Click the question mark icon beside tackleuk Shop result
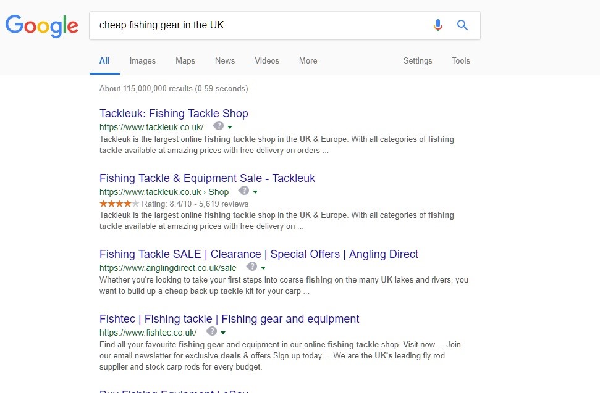The height and width of the screenshot is (393, 600). pyautogui.click(x=243, y=190)
